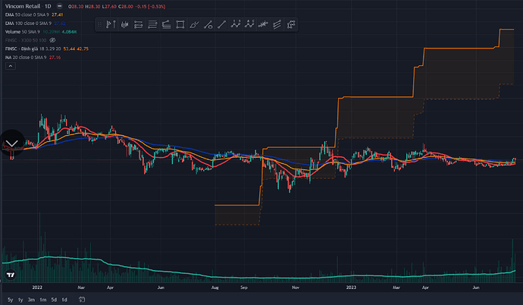
Task: Select the polyline path drawing tool
Action: pyautogui.click(x=291, y=24)
